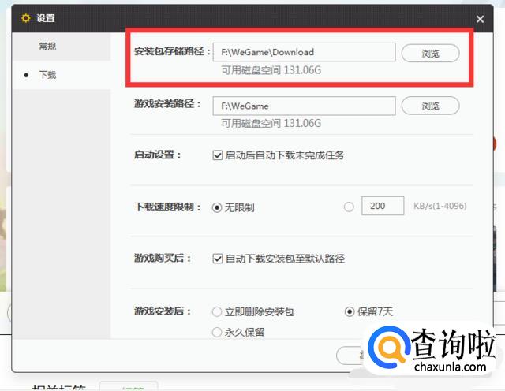Click the 游戏安装路径 path field
The width and height of the screenshot is (505, 391).
click(x=304, y=106)
